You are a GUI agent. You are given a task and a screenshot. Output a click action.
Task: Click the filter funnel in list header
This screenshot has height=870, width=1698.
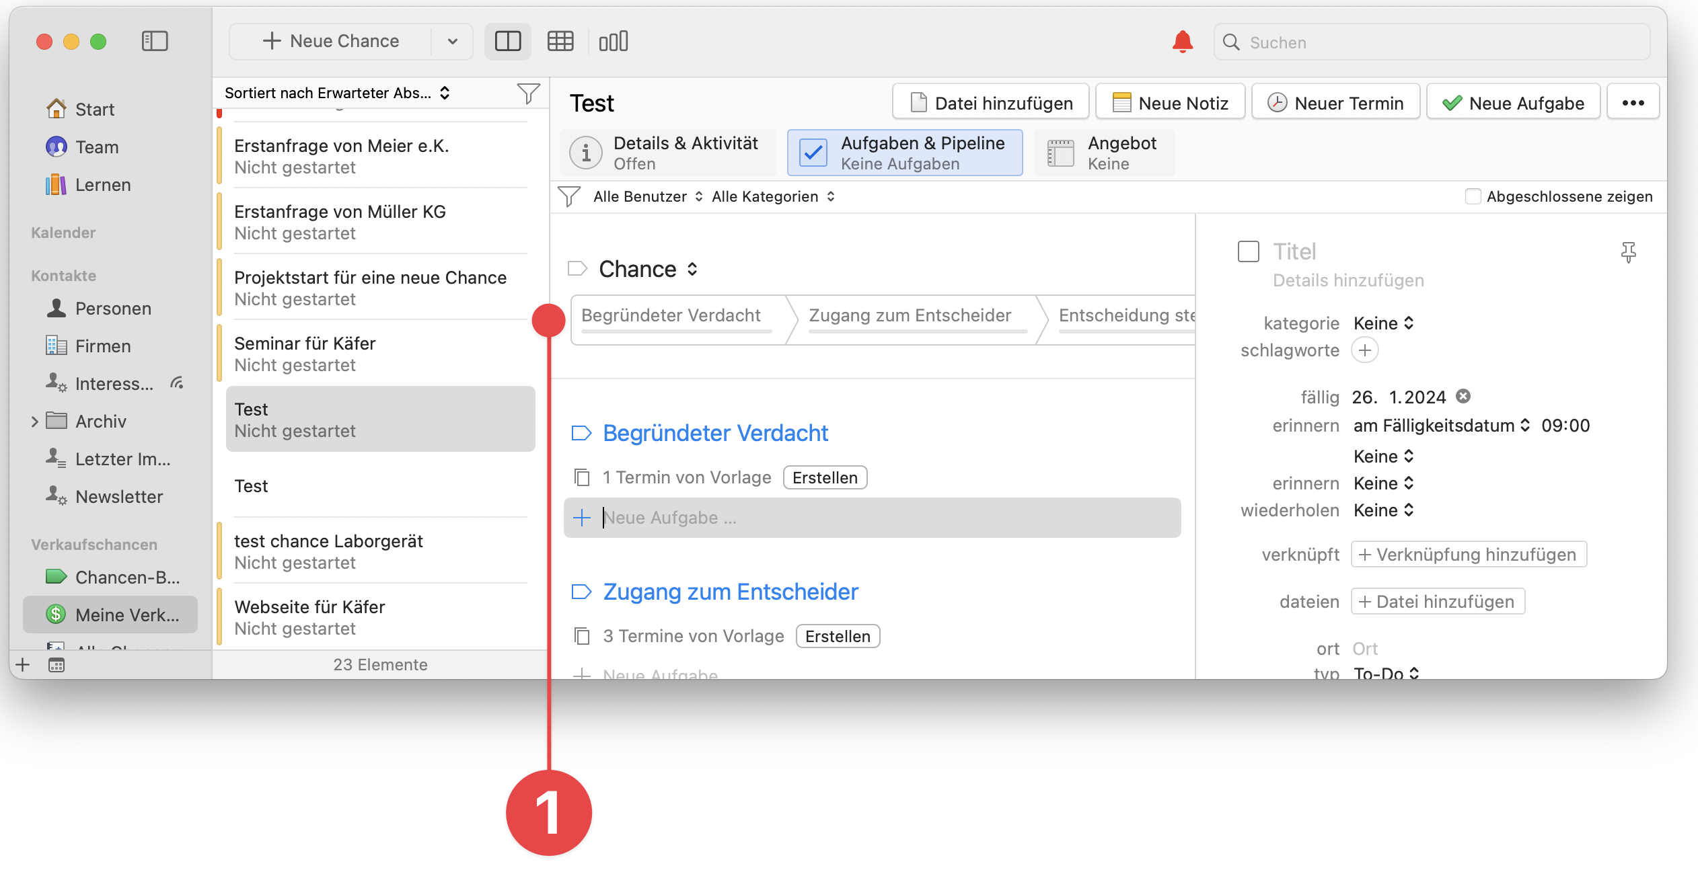point(528,93)
